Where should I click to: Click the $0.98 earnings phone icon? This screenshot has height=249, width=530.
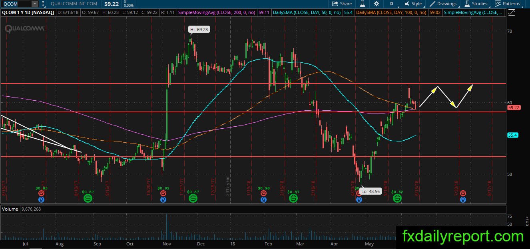coord(263,193)
